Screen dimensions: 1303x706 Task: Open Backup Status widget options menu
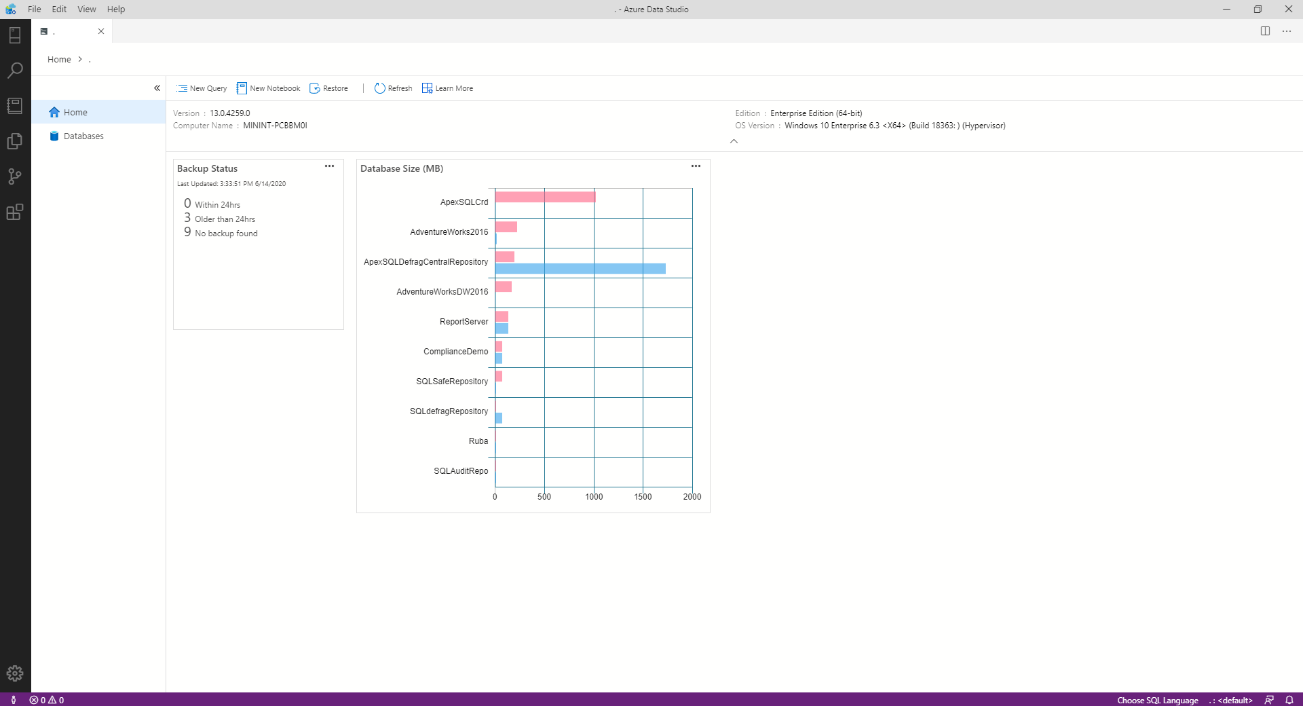[329, 166]
